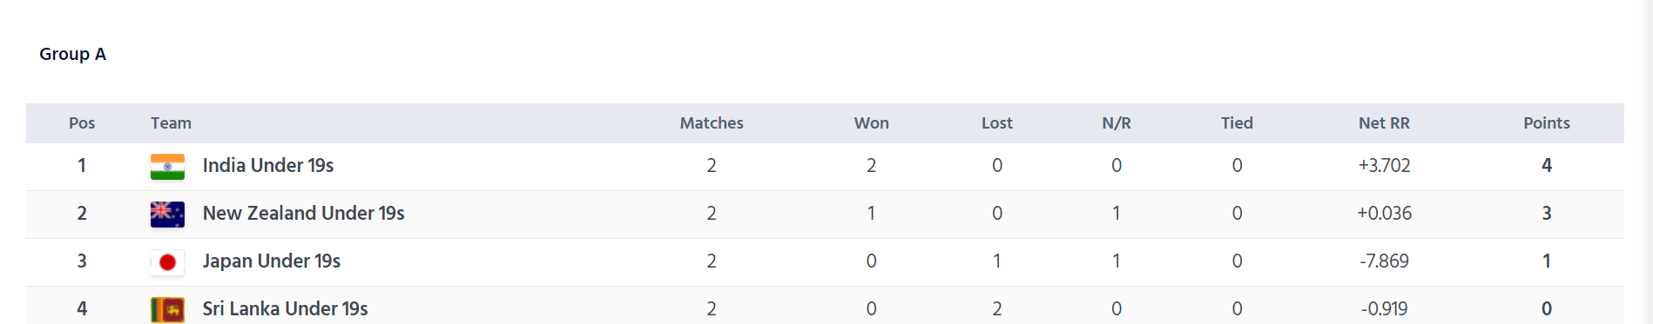The image size is (1653, 324).
Task: Click the Tied column header
Action: coord(1237,123)
